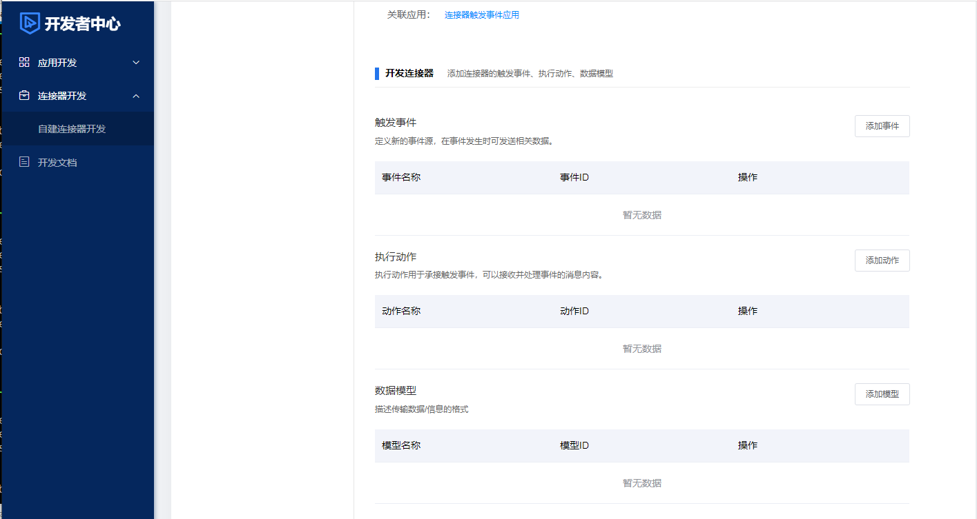Click the 动作名称 column header

401,311
